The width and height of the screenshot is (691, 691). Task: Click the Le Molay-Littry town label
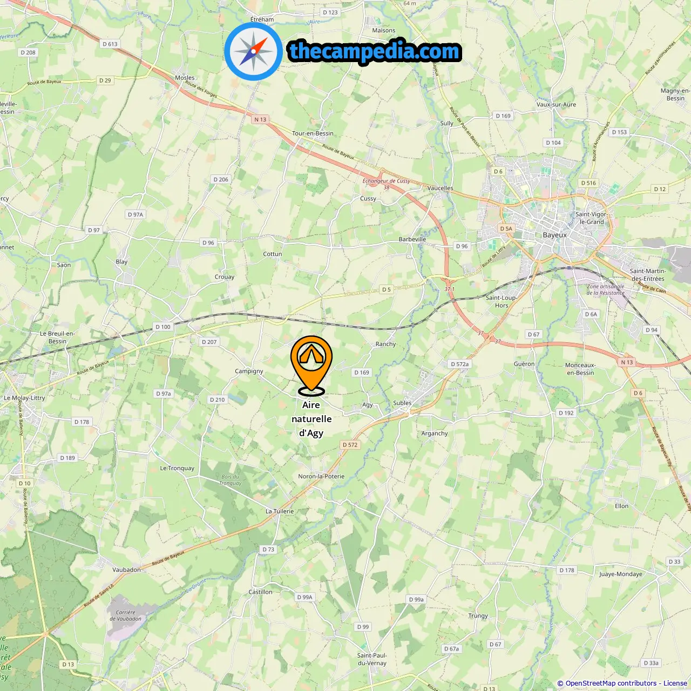tap(24, 398)
